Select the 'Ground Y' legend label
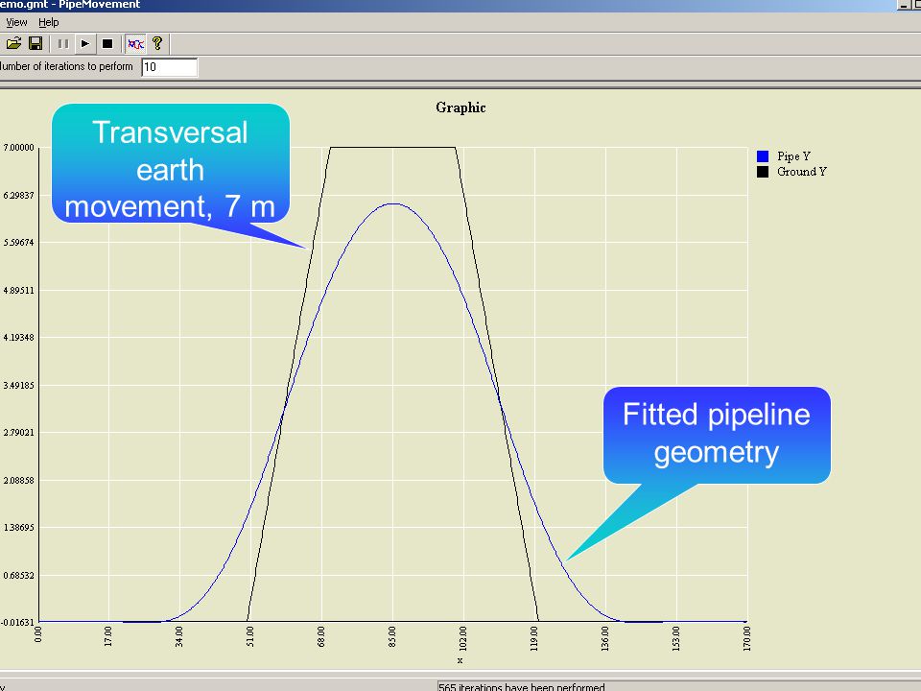Viewport: 921px width, 691px height. click(x=802, y=172)
